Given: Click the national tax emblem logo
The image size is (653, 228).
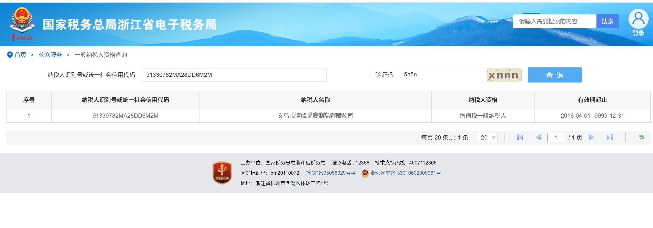Looking at the screenshot, I should coord(22,24).
